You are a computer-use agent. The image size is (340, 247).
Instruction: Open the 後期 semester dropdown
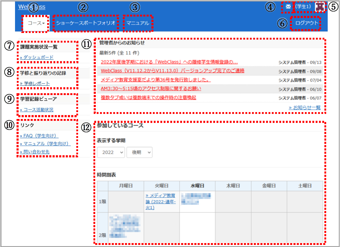140,152
